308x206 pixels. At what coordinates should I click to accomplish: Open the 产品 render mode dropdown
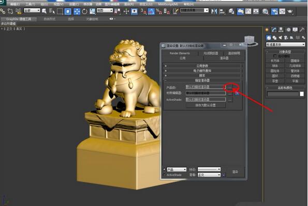pyautogui.click(x=177, y=169)
